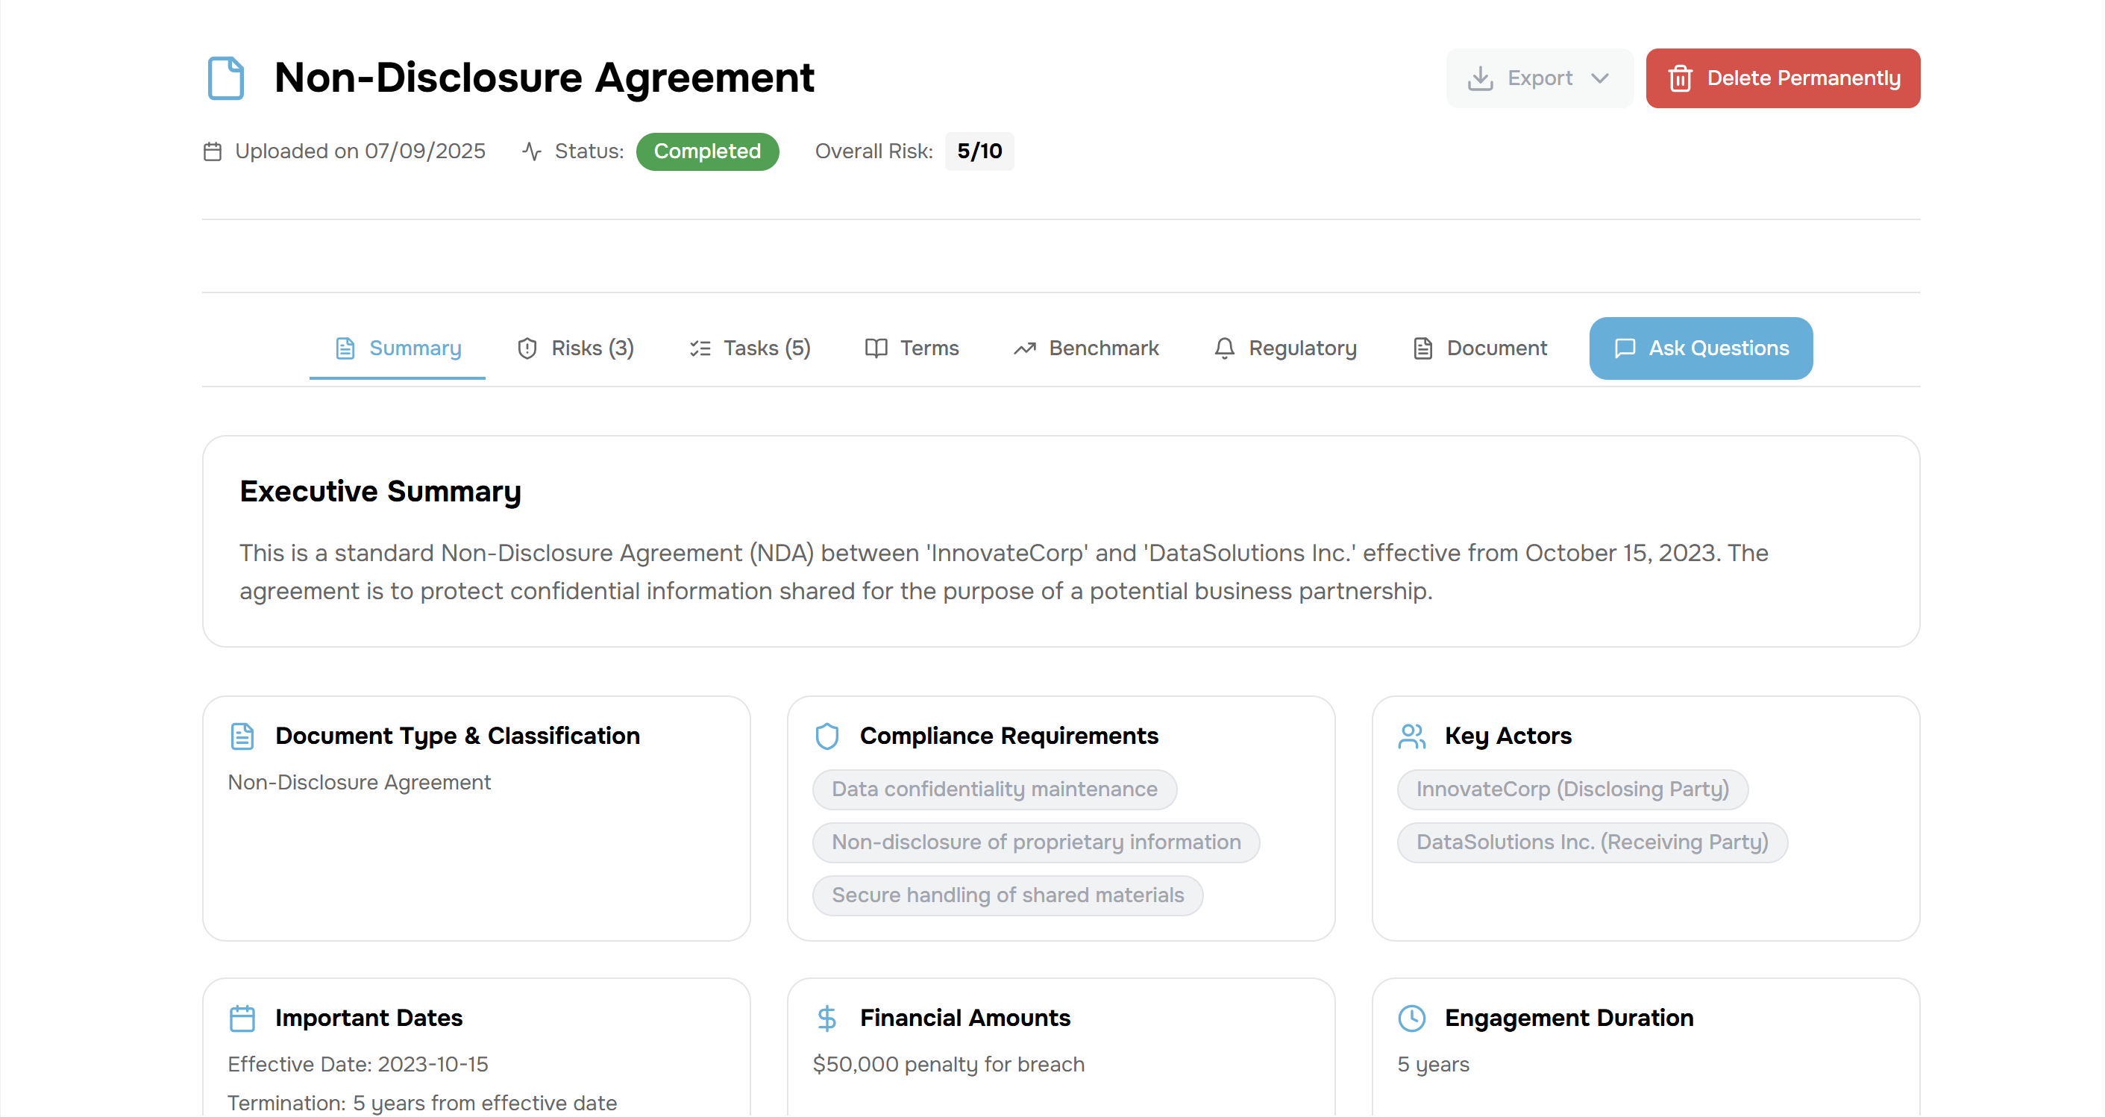Open the Export dropdown menu
Viewport: 2105px width, 1117px height.
[x=1539, y=78]
